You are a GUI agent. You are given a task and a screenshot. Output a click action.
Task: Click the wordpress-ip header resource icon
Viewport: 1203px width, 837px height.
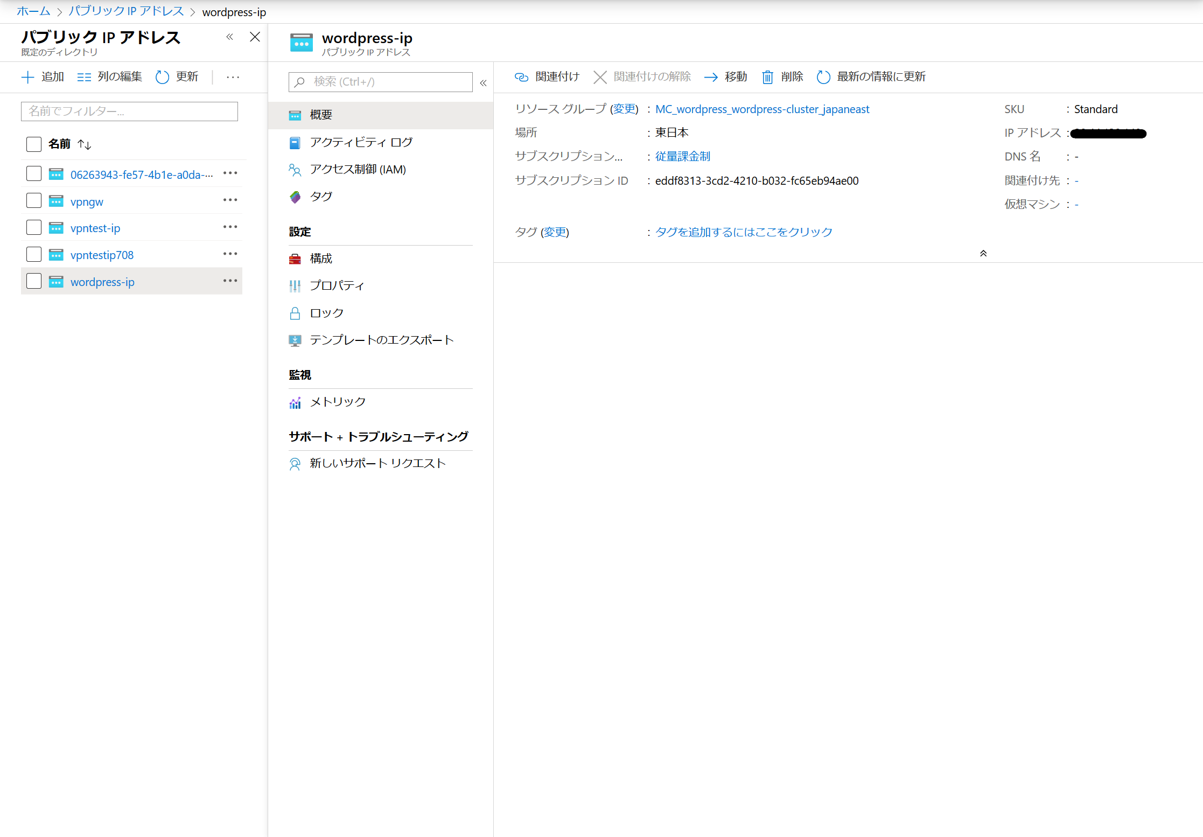point(302,43)
